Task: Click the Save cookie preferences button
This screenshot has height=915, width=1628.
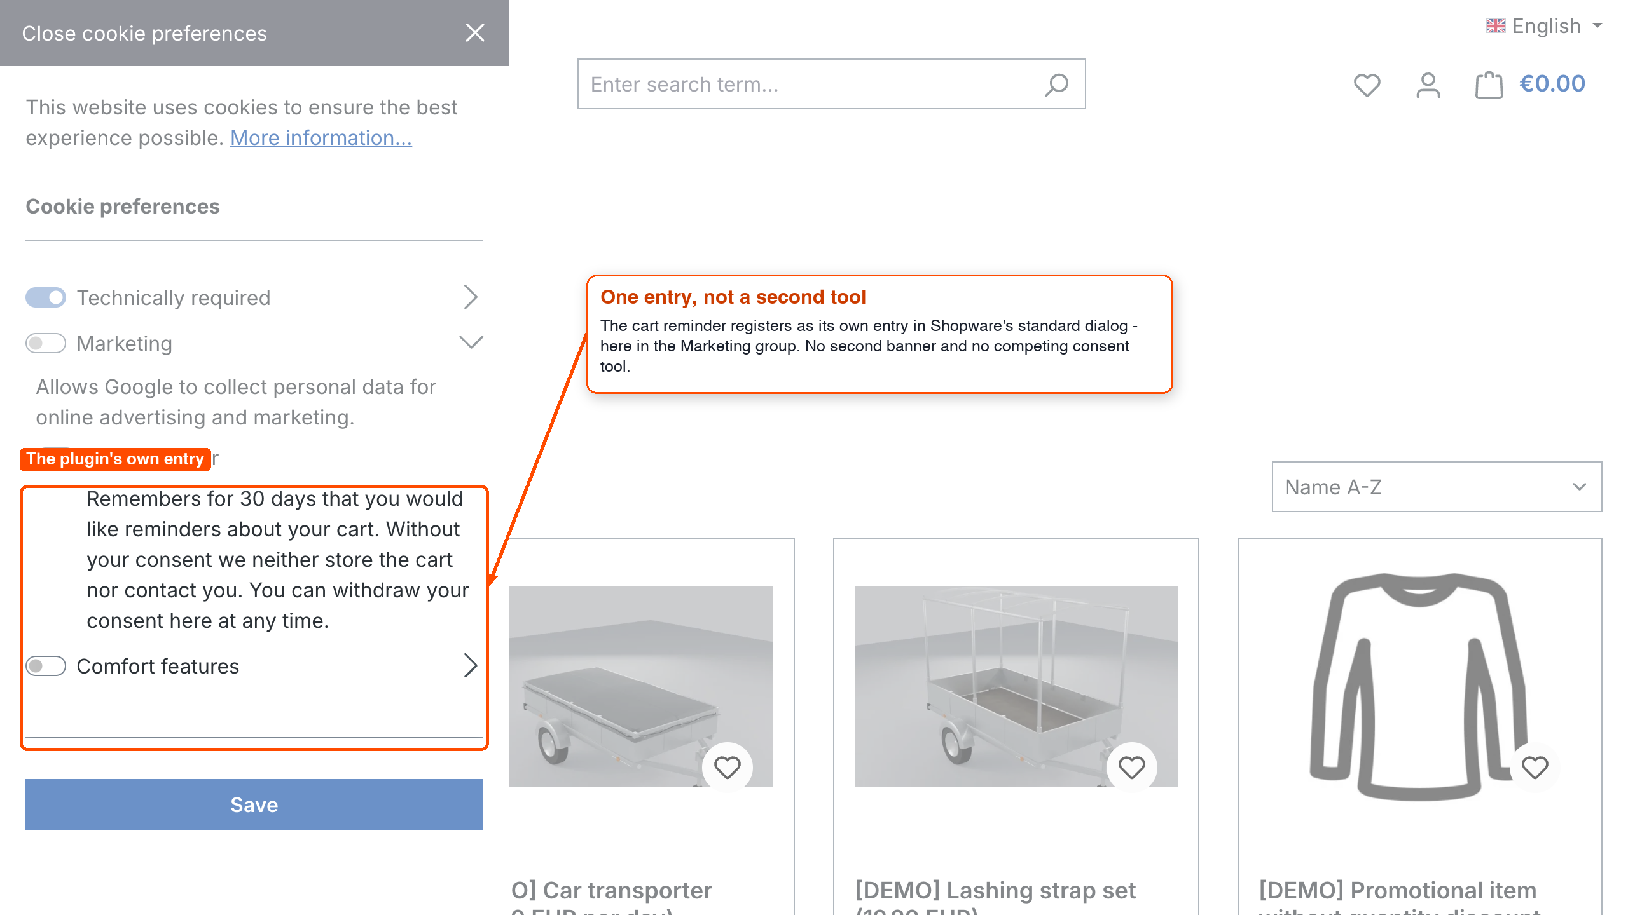Action: 254,804
